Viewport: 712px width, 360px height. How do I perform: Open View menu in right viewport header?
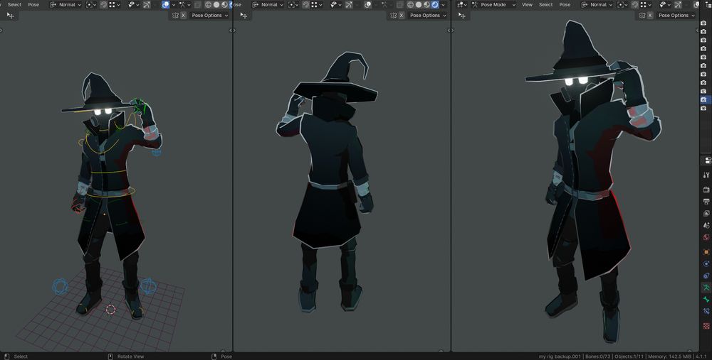527,4
